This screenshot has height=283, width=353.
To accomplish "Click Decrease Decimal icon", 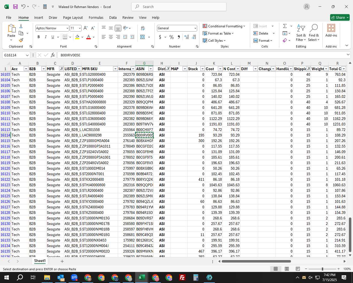I will tap(194, 37).
